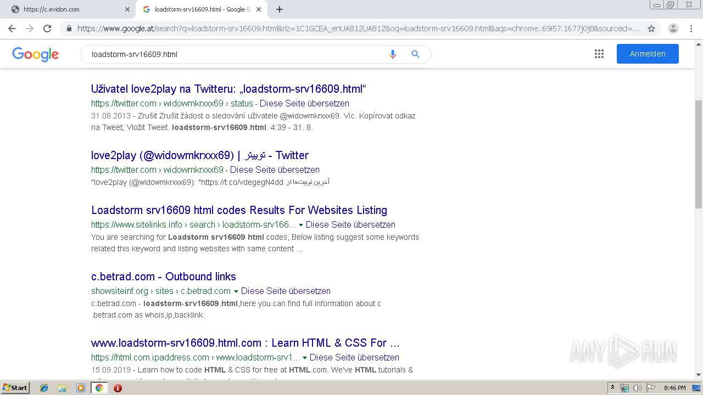
Task: Translate first Twitter result via 'Diese Seite übersetzen'
Action: click(304, 103)
